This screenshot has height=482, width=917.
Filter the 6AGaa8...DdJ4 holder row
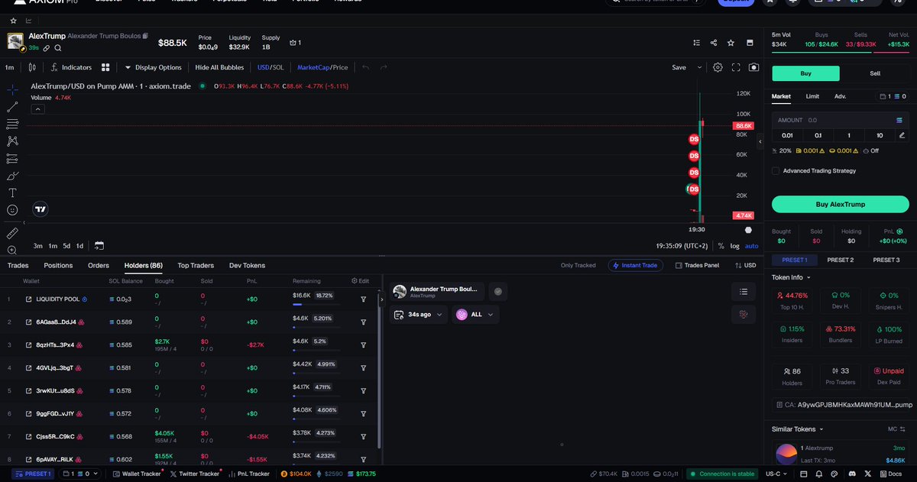click(364, 322)
